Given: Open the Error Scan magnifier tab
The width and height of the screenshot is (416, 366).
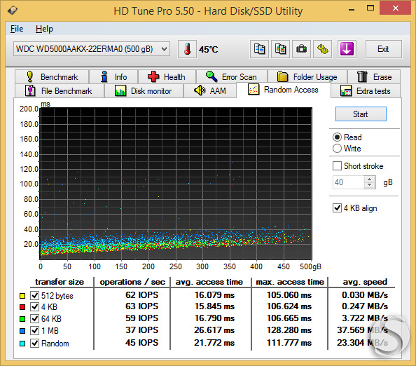Looking at the screenshot, I should click(232, 76).
